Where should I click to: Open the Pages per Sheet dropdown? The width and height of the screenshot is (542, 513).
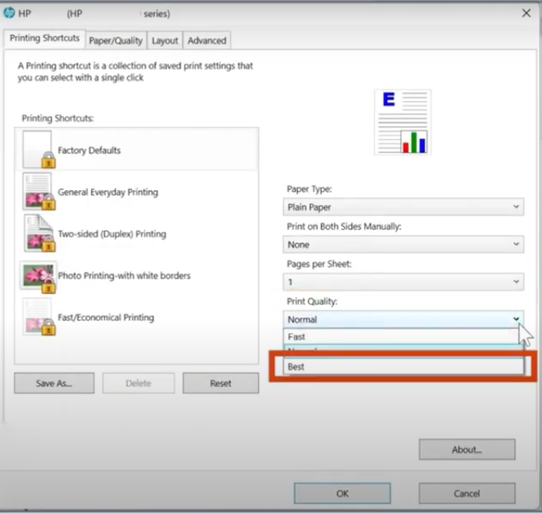click(403, 282)
